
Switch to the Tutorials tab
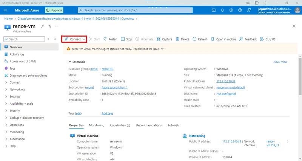(173, 125)
